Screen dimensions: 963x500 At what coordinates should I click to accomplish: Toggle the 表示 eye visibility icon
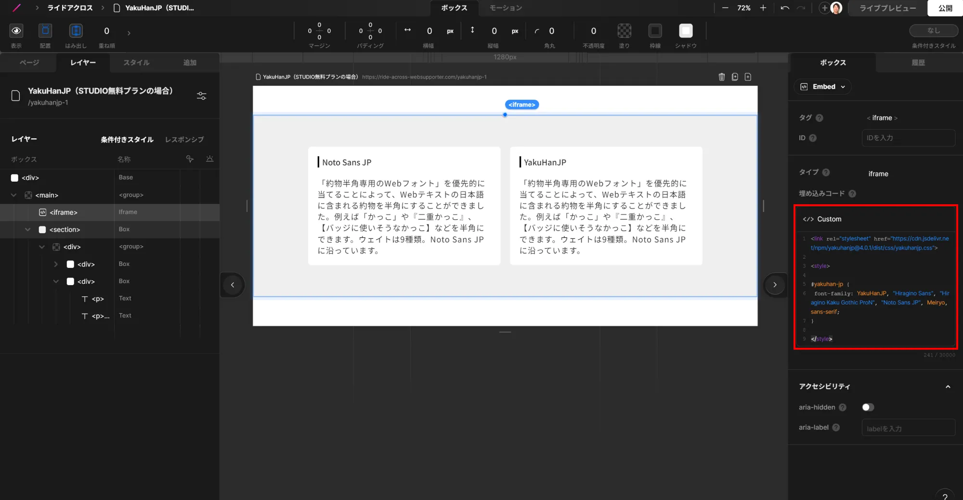16,31
